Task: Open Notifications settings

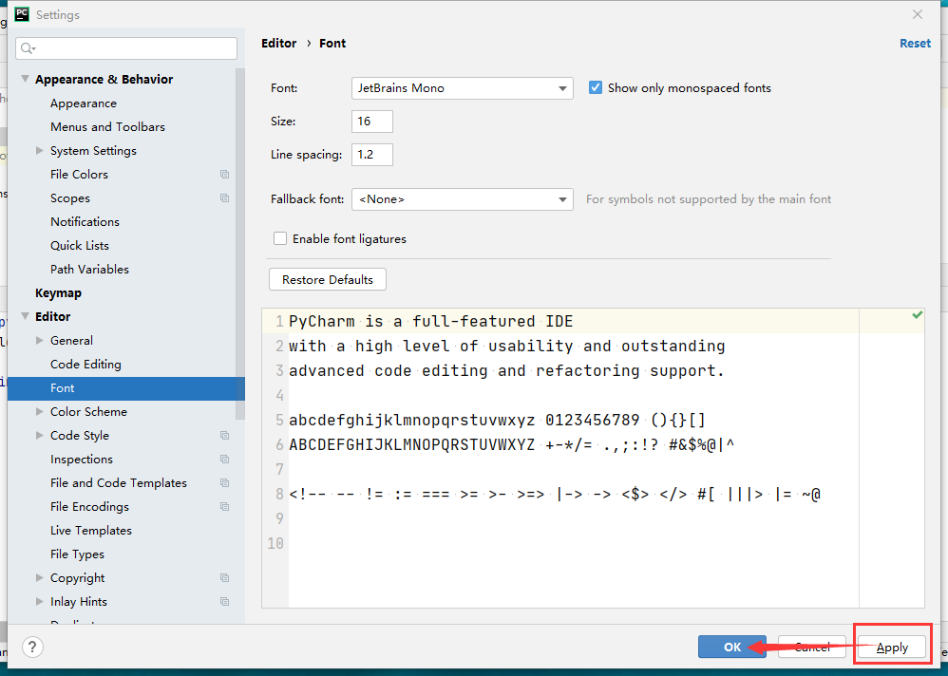Action: tap(85, 222)
